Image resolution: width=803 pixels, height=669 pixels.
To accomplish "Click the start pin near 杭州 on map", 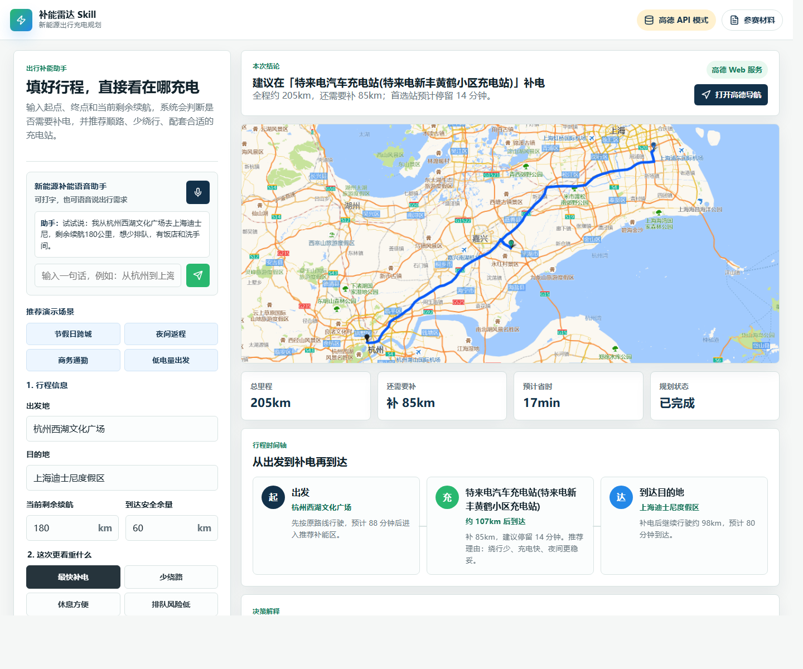I will (367, 338).
